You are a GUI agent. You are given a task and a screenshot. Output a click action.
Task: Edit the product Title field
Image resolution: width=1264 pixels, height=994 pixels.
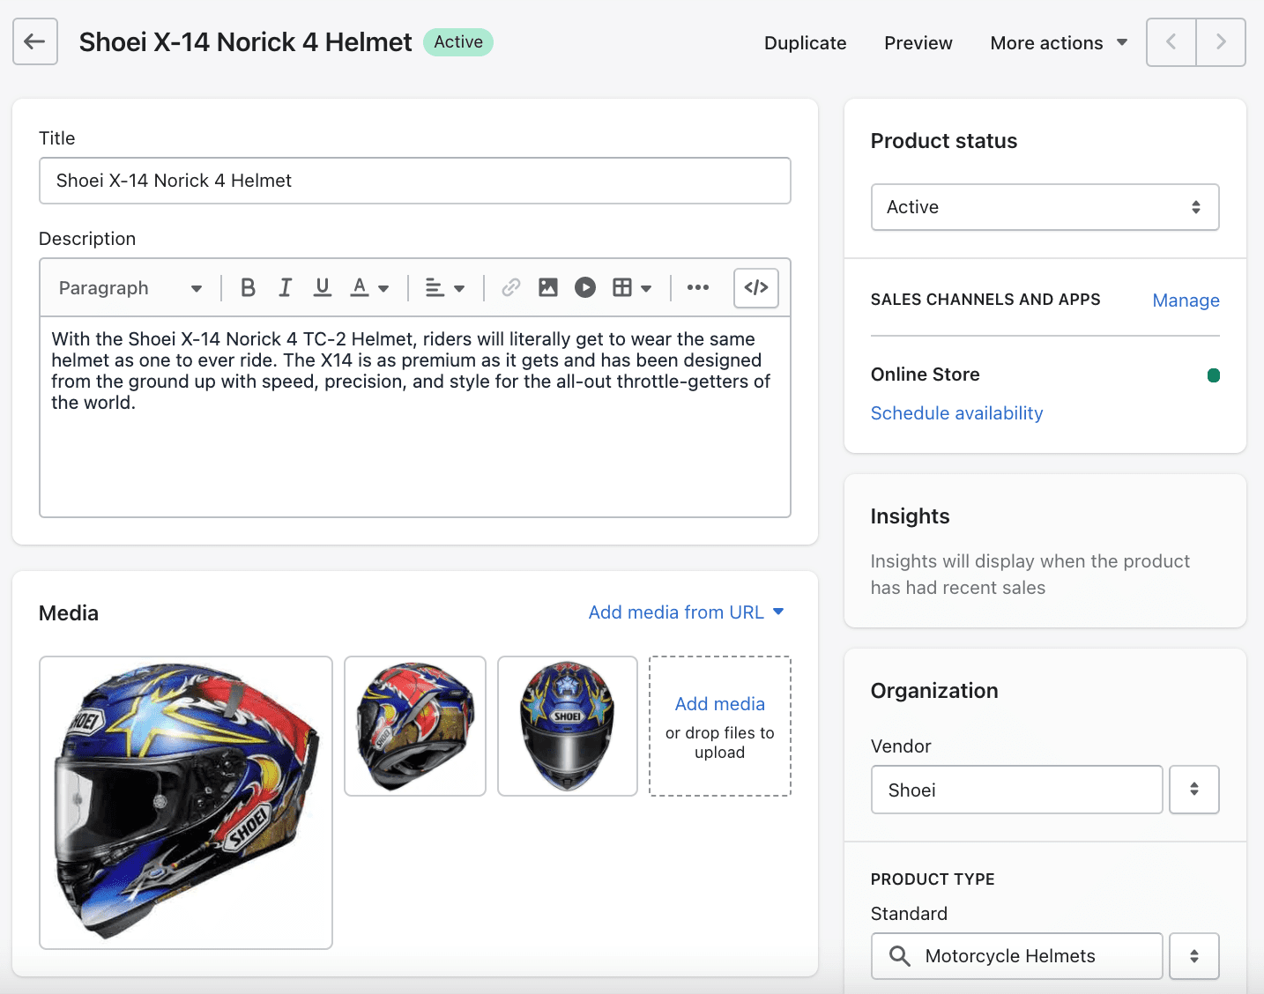point(415,181)
